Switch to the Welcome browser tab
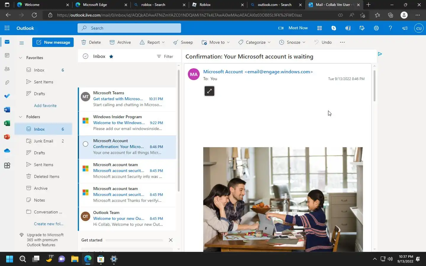Image resolution: width=426 pixels, height=266 pixels. tap(43, 5)
